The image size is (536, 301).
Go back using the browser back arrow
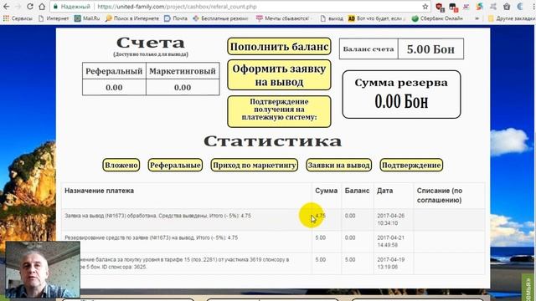click(6, 7)
